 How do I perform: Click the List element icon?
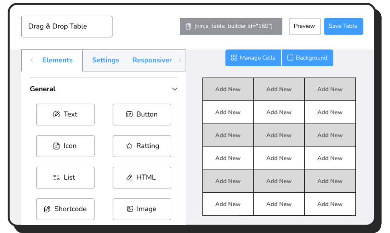point(56,177)
